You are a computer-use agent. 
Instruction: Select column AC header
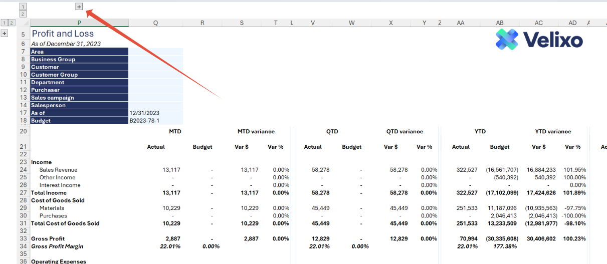click(539, 23)
